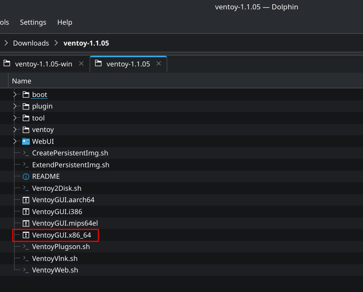Select the ventoy-1.1.05 tab
The height and width of the screenshot is (292, 363).
click(x=128, y=64)
